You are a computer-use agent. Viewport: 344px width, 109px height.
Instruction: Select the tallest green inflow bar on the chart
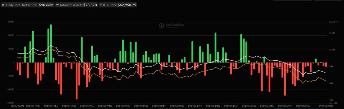coord(51,44)
